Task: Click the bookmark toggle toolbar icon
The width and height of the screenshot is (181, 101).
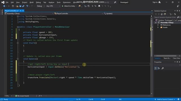Action: click(x=99, y=6)
